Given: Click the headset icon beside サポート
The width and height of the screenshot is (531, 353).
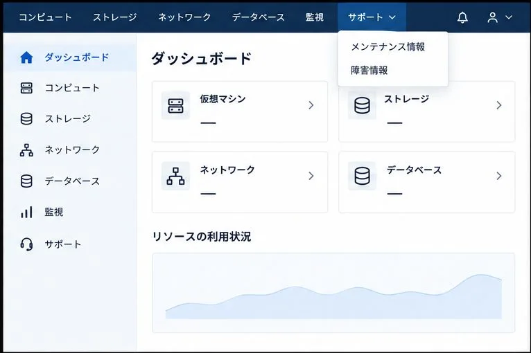Looking at the screenshot, I should [x=26, y=244].
